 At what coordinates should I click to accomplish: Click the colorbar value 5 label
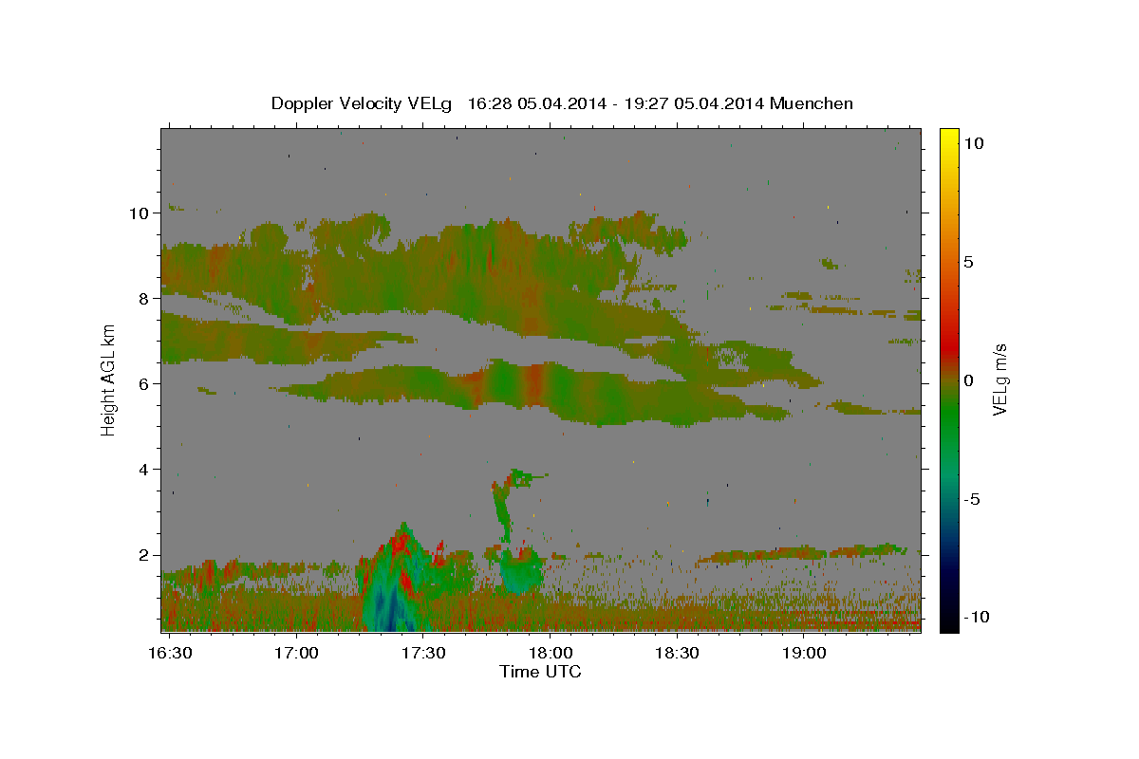[970, 262]
